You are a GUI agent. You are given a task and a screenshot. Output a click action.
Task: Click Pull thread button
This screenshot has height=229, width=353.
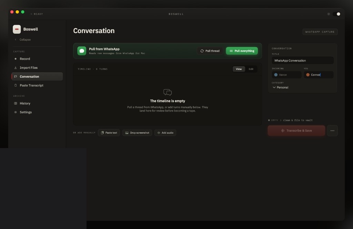pos(210,51)
